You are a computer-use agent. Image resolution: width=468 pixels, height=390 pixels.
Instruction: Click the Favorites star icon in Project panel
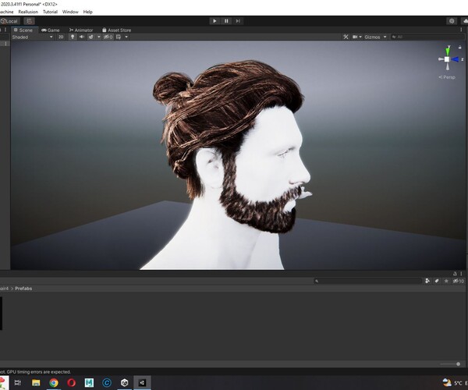click(x=446, y=281)
